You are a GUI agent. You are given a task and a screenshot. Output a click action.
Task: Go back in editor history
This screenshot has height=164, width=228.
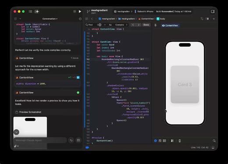pyautogui.click(x=92, y=19)
